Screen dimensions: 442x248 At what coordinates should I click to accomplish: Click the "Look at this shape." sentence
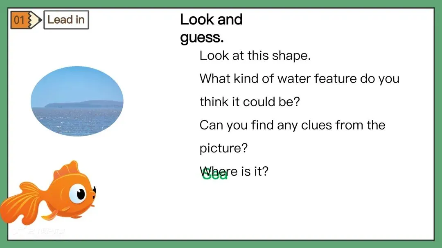(x=255, y=56)
